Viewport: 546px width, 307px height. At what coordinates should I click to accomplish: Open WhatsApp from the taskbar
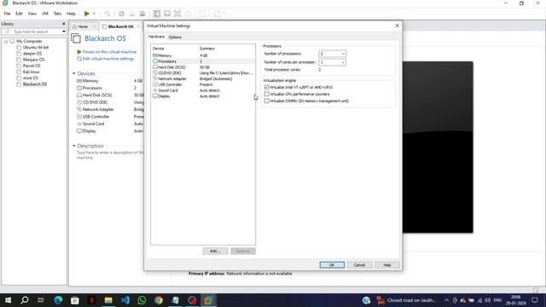click(142, 300)
